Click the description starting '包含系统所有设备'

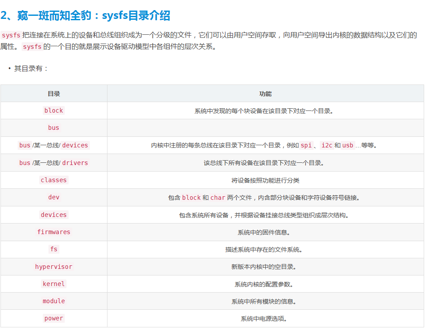(x=264, y=215)
